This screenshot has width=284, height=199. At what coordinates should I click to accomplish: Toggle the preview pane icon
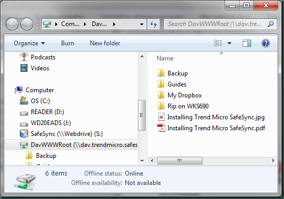(x=247, y=43)
